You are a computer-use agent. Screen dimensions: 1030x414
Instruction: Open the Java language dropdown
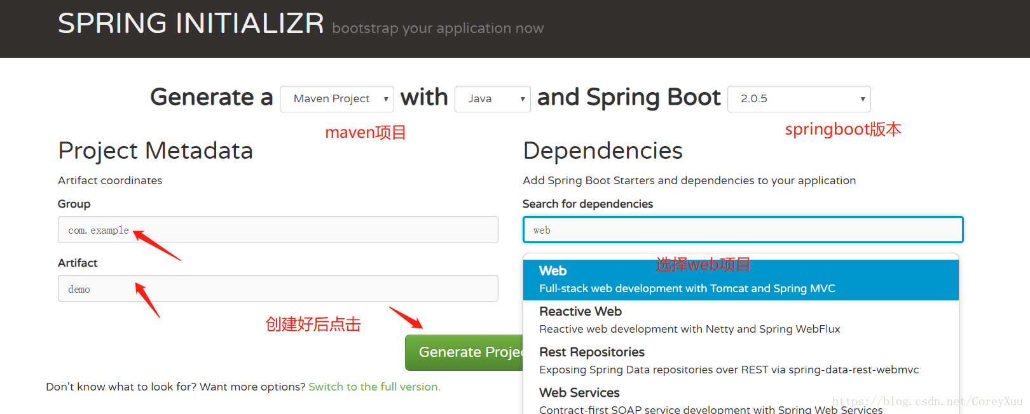(493, 99)
